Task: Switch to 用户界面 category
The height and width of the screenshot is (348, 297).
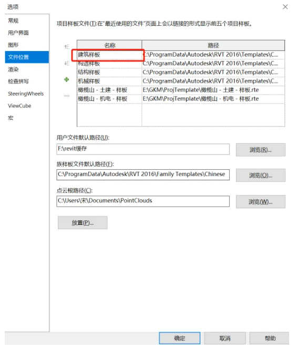Action: (27, 33)
